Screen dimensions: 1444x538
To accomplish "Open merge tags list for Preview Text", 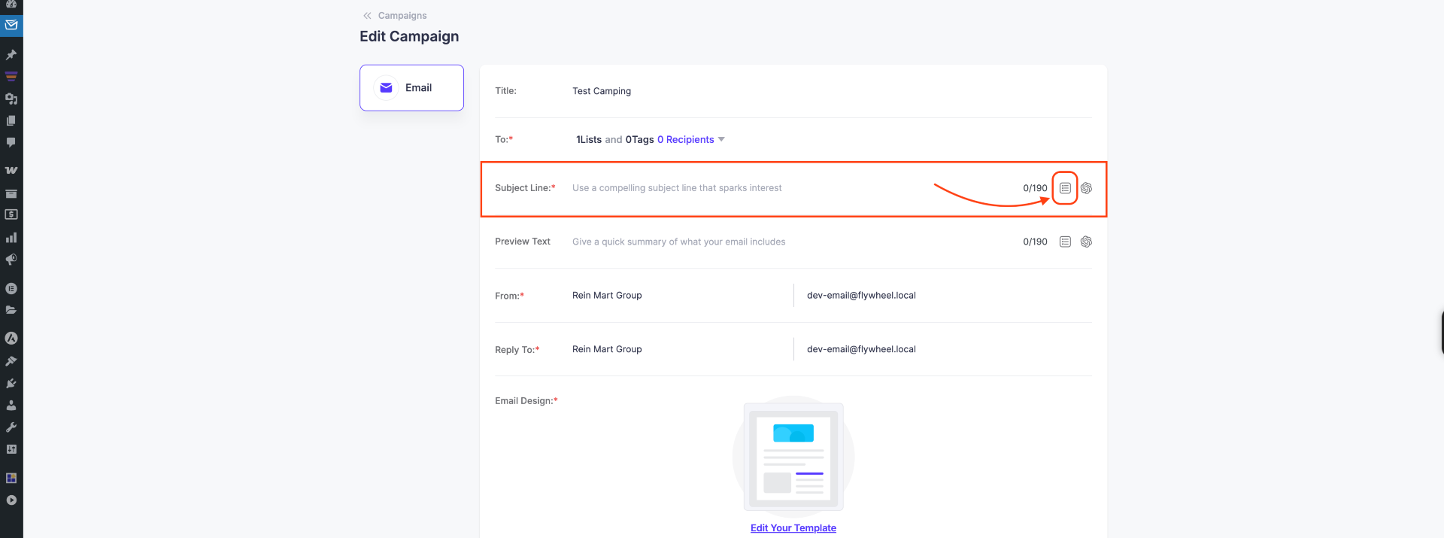I will coord(1065,242).
